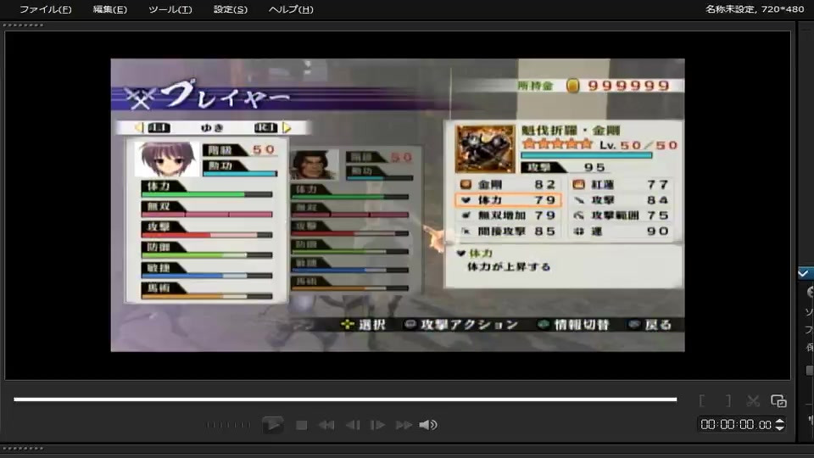Click the video preview thumbnail area

point(398,205)
